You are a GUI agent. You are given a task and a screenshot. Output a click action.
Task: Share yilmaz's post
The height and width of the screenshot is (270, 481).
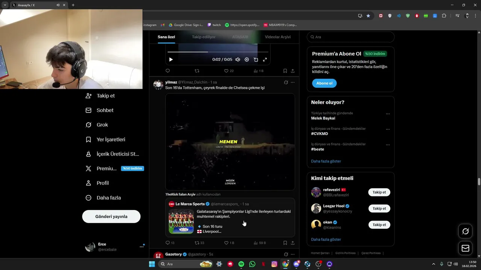(293, 243)
